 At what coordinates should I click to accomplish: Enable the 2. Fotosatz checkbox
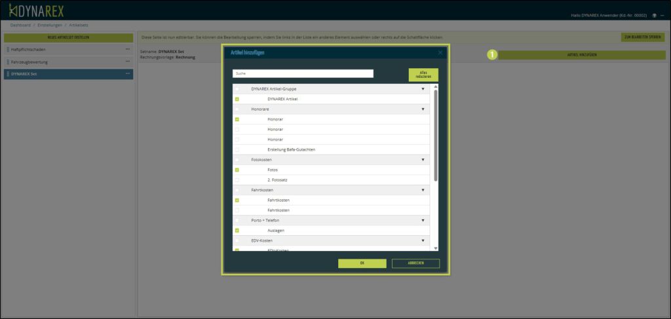pos(237,179)
